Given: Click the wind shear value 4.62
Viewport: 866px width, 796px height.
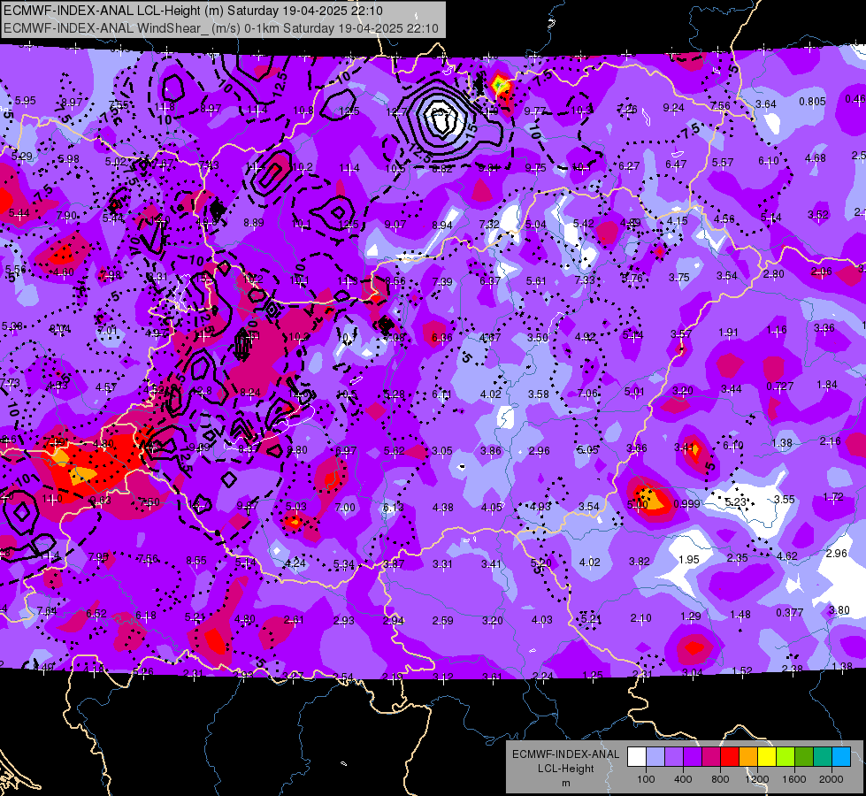Looking at the screenshot, I should (x=787, y=555).
